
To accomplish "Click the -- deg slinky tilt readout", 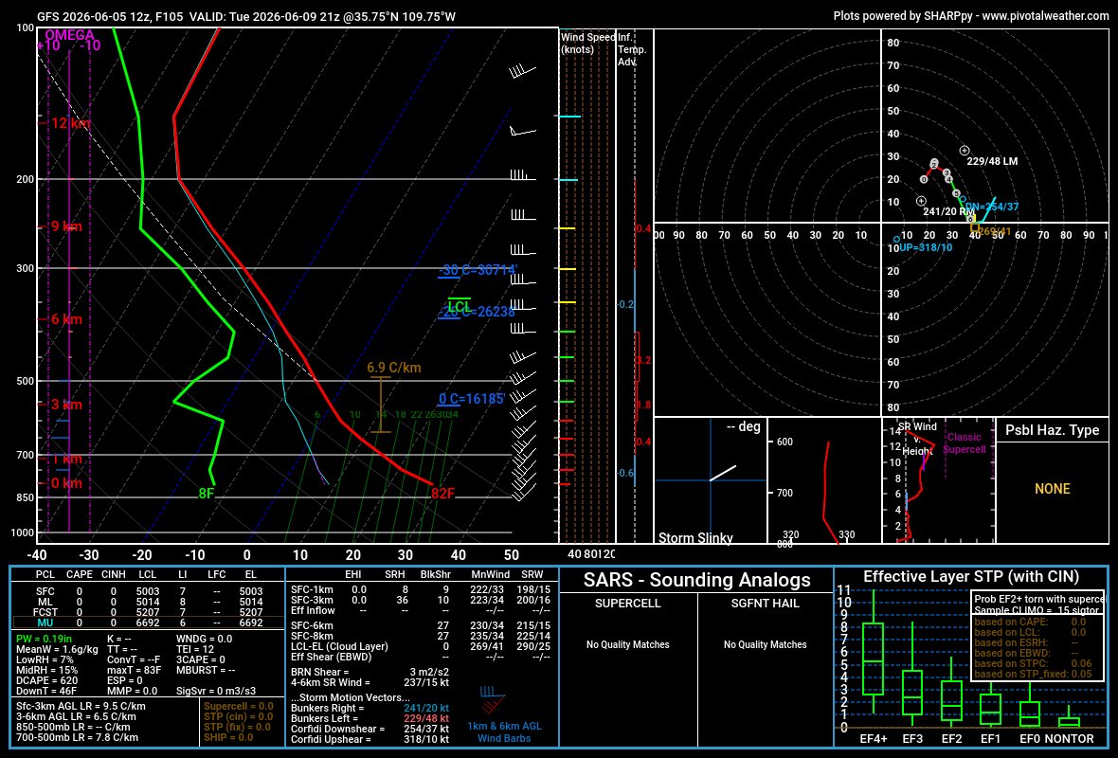I will (x=744, y=426).
